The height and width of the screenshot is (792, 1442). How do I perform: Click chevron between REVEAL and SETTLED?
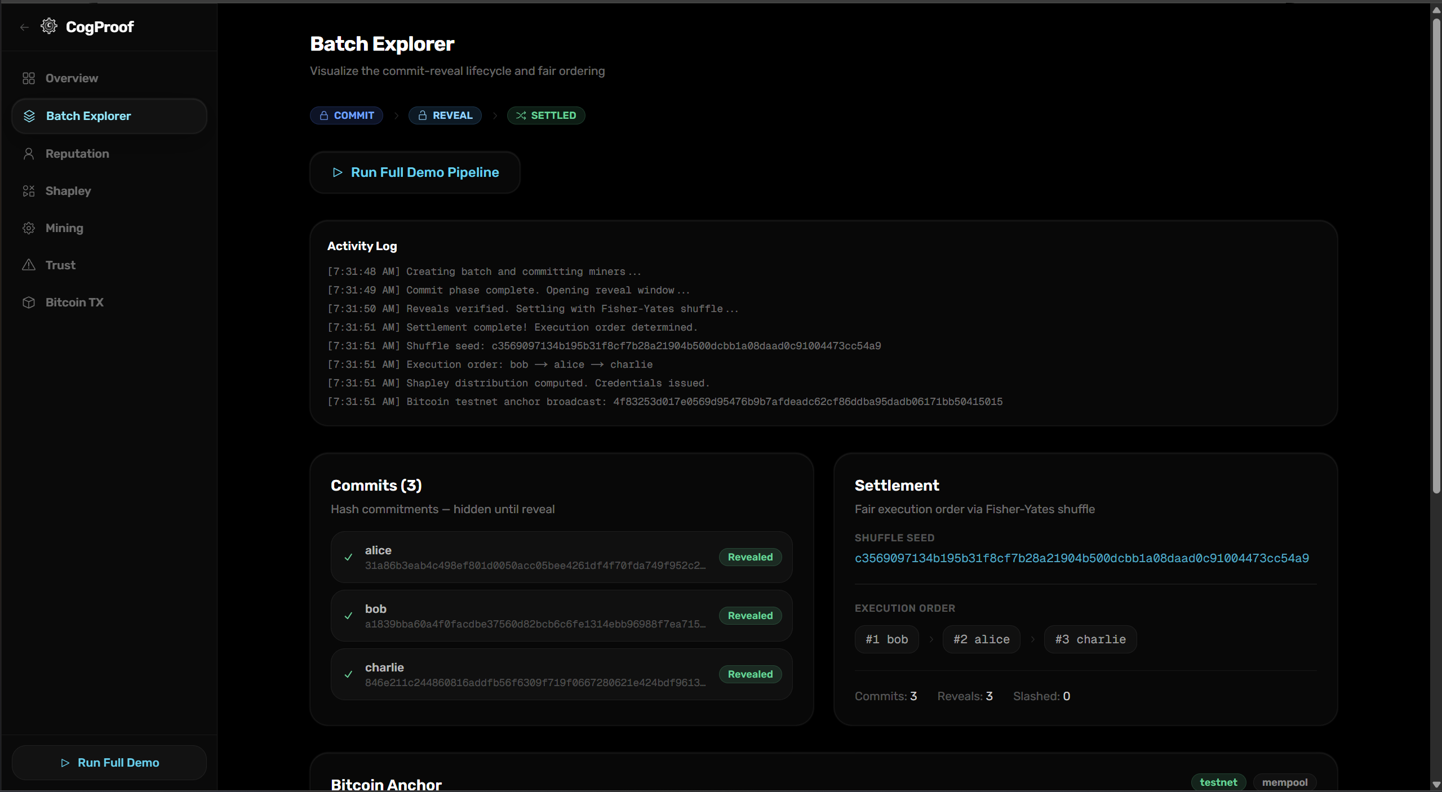495,115
